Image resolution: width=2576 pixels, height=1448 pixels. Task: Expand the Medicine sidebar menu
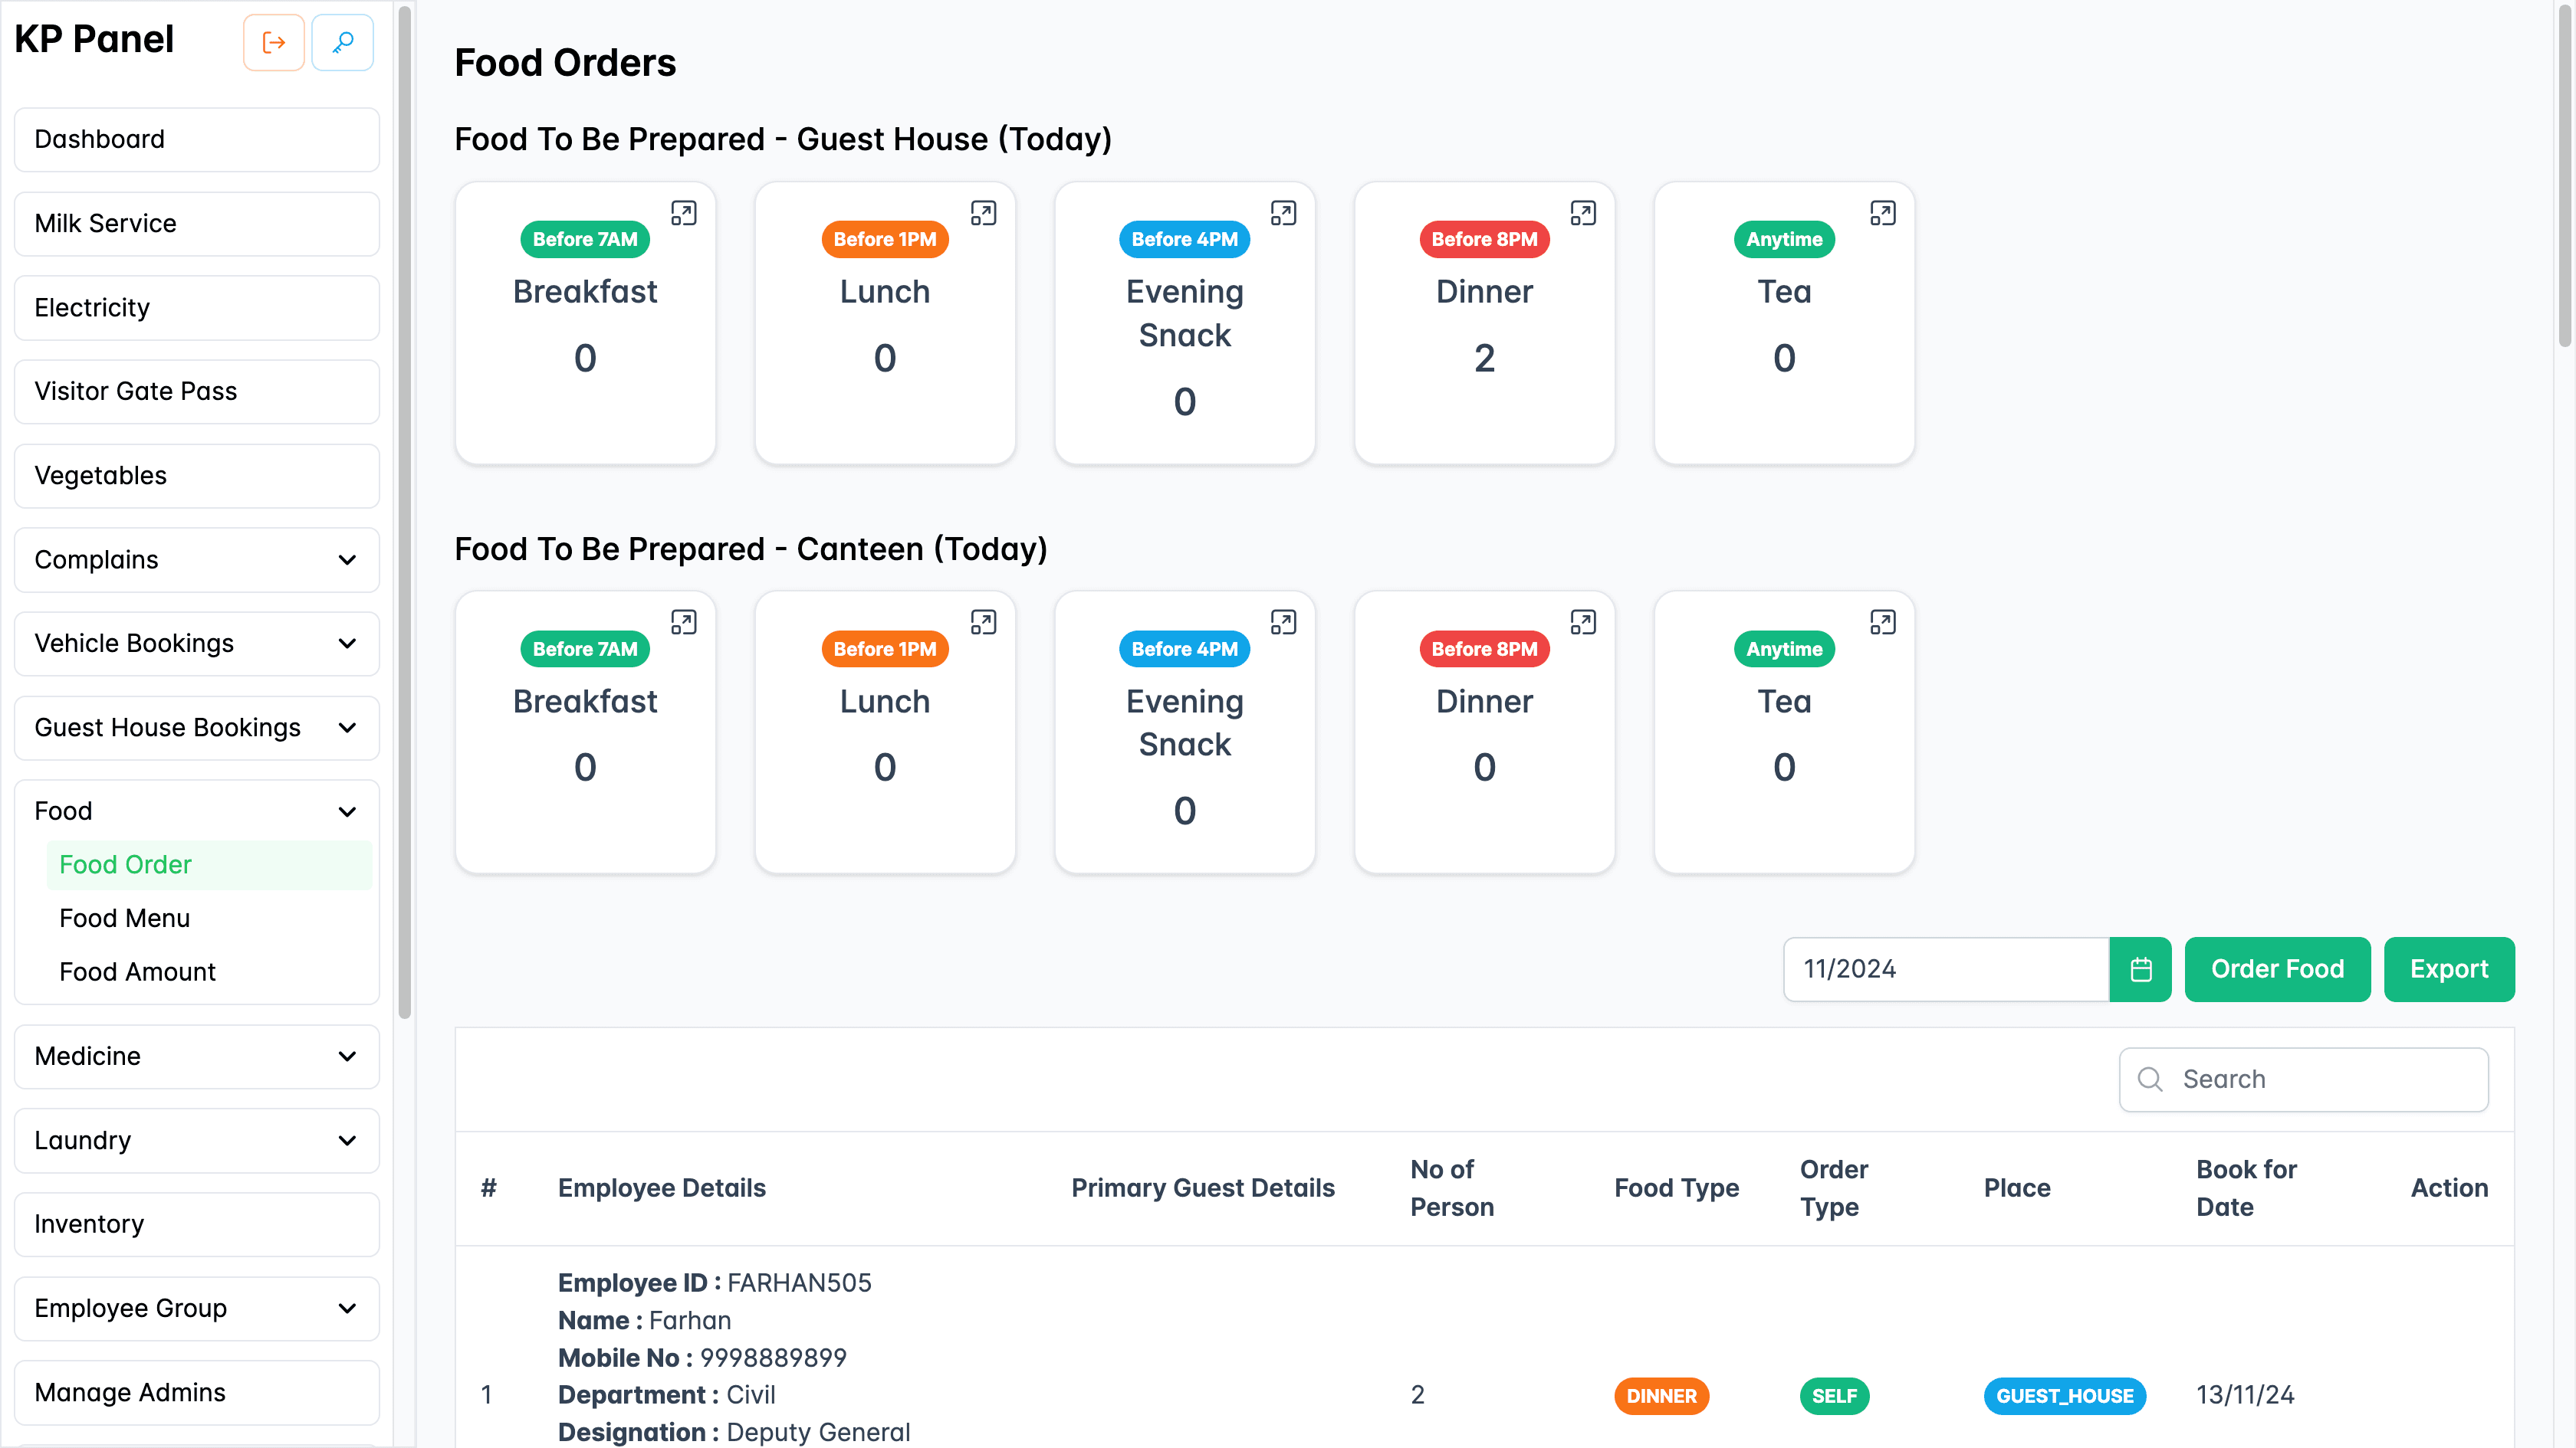tap(196, 1057)
